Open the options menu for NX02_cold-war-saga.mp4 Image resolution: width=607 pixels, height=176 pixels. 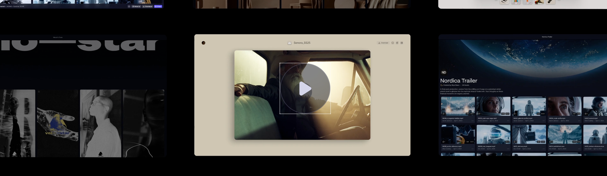508,121
